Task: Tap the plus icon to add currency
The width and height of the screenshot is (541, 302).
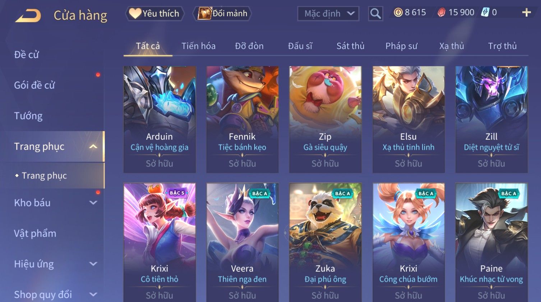Action: point(526,13)
